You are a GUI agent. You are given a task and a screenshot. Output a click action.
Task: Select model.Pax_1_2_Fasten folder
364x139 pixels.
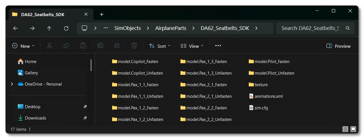135,108
